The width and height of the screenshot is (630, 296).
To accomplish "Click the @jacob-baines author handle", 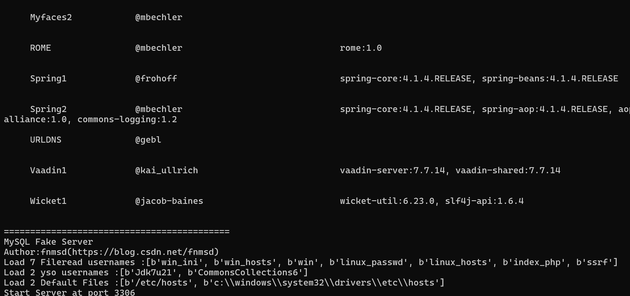I will pyautogui.click(x=169, y=201).
